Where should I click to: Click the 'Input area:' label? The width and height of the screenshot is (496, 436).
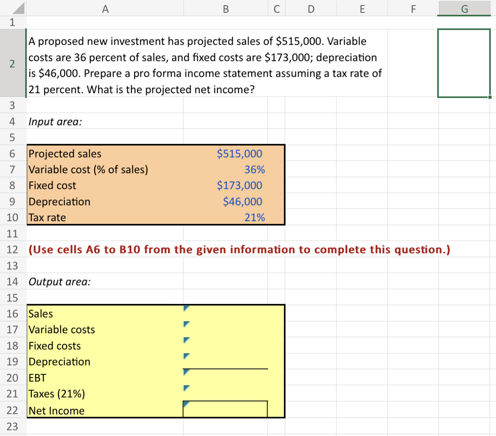coord(55,122)
